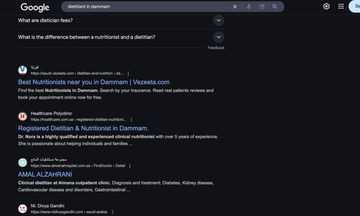The width and height of the screenshot is (360, 216).
Task: Click the Nt. Divya Gandhi favicon
Action: (x=22, y=209)
